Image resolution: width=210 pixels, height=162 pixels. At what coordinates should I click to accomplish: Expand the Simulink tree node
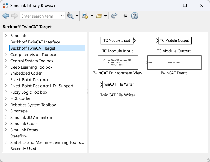6,36
